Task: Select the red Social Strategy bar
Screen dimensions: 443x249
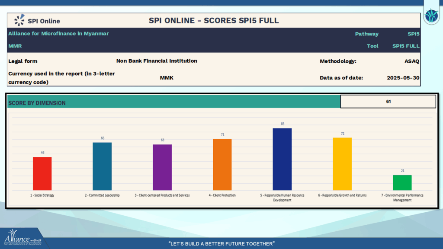Action: click(42, 173)
